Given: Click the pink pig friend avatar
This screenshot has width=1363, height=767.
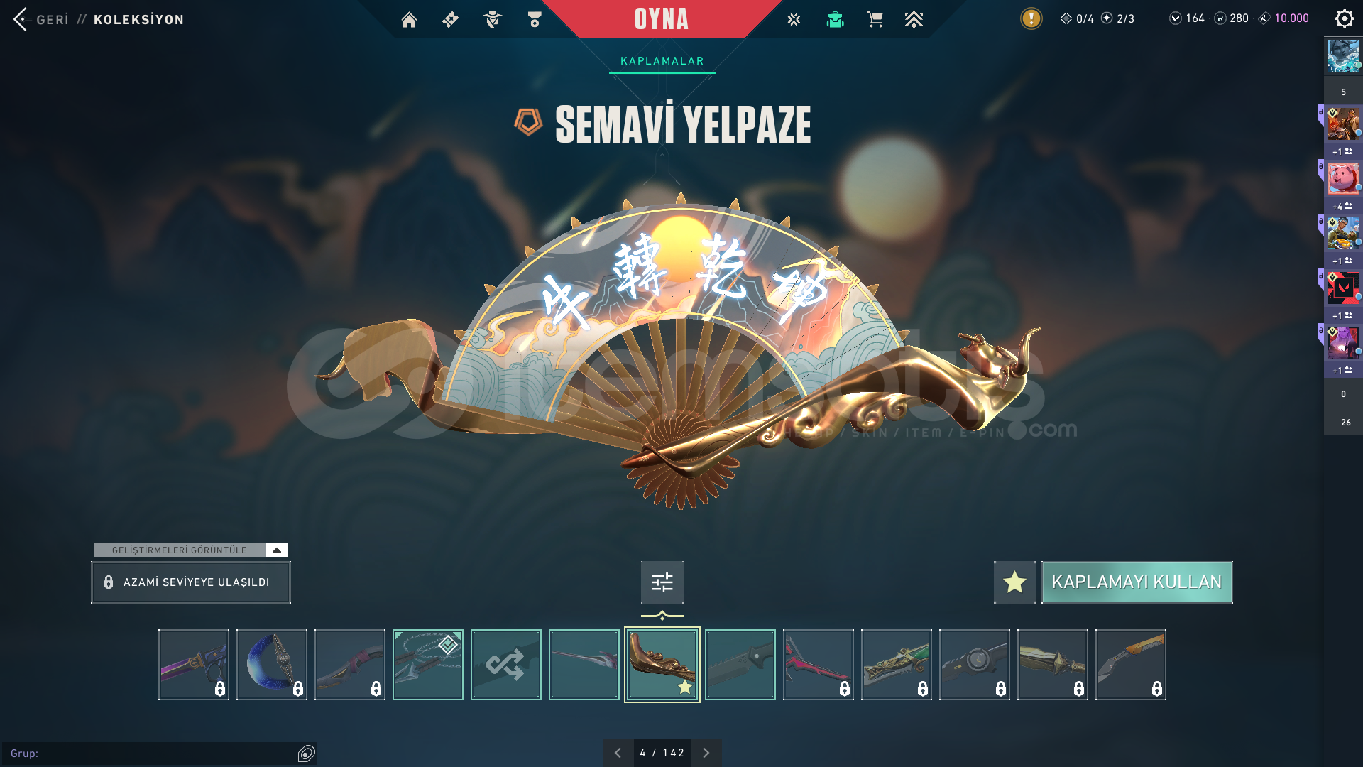Looking at the screenshot, I should pyautogui.click(x=1343, y=178).
